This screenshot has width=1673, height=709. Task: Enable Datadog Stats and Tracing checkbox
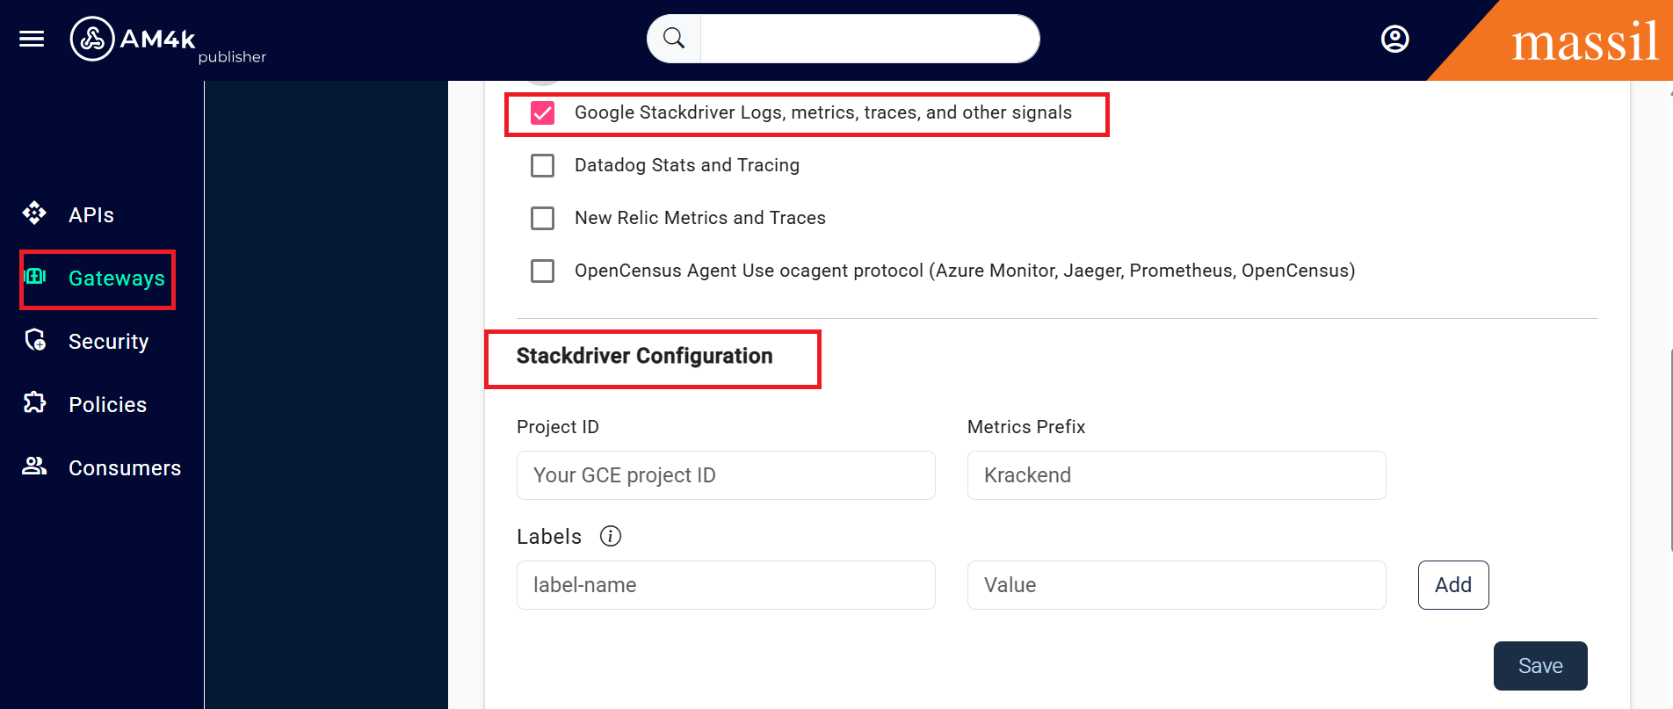542,165
